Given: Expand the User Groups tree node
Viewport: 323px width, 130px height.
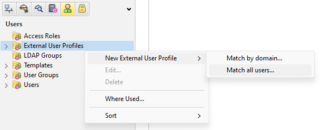Looking at the screenshot, I should (7, 76).
